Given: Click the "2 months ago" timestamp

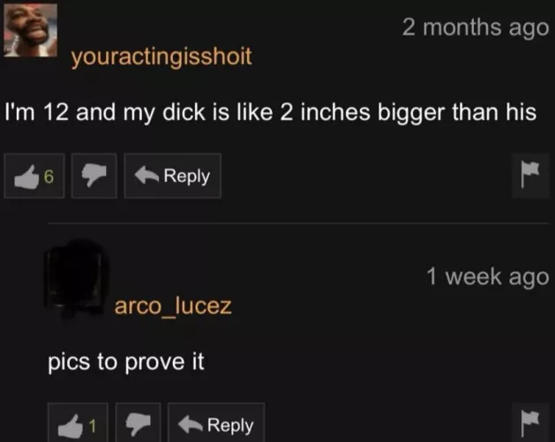Looking at the screenshot, I should click(476, 28).
